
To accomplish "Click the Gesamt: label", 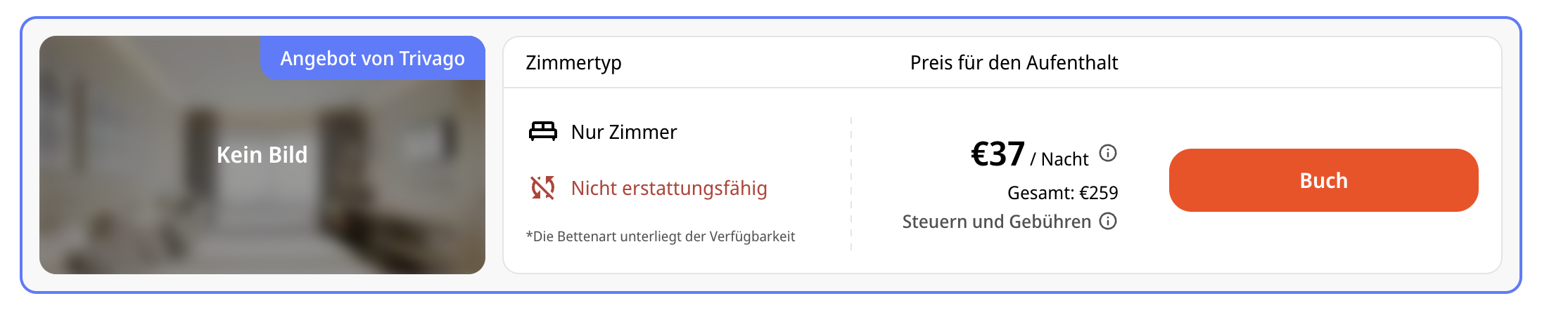I will point(1041,193).
